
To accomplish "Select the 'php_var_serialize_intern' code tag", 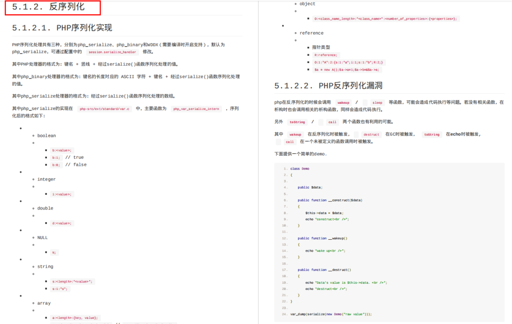I will pos(196,109).
